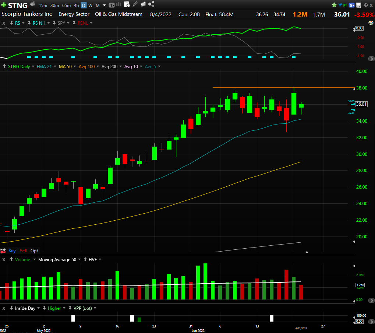This screenshot has height=333, width=375.
Task: Click the 8/4/2022 earnings date text
Action: [x=161, y=14]
